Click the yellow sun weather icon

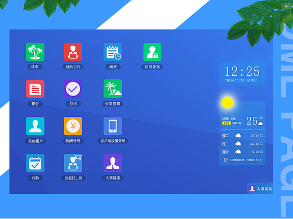[227, 102]
